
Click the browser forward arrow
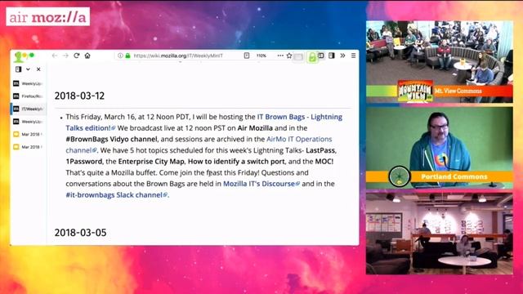pyautogui.click(x=65, y=56)
